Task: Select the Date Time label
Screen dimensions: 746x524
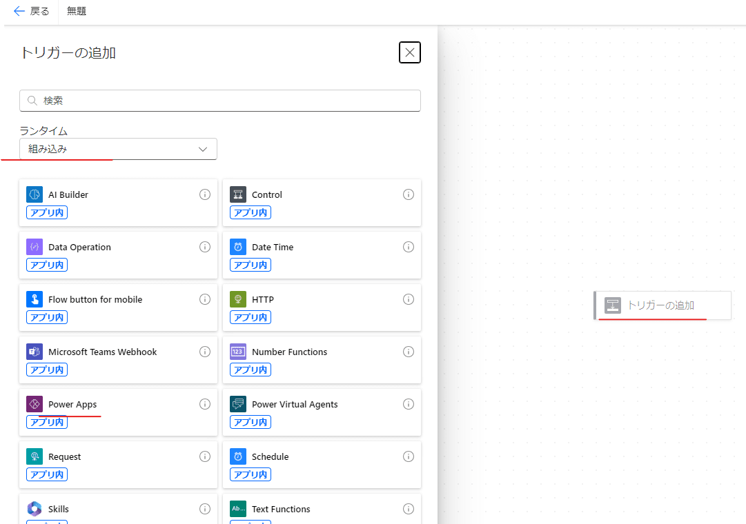Action: pos(273,247)
